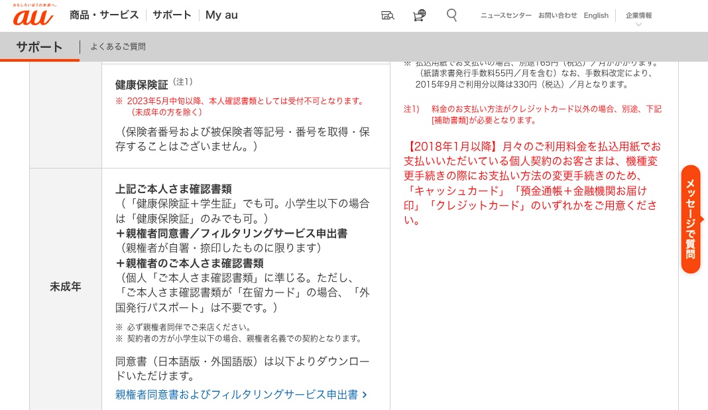This screenshot has height=410, width=708.
Task: Click 上記ご本人さま確認書類 heading
Action: [x=174, y=189]
